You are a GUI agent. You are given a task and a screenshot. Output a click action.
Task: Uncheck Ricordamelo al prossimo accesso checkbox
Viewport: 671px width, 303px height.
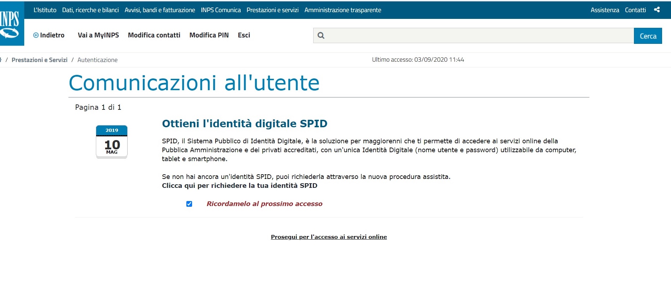189,204
